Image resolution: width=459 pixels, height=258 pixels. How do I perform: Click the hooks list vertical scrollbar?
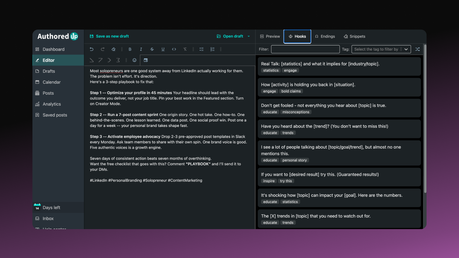(425, 119)
